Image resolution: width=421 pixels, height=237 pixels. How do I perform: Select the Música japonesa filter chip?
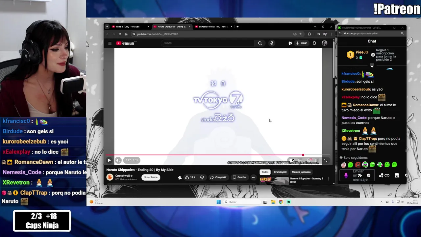(301, 172)
